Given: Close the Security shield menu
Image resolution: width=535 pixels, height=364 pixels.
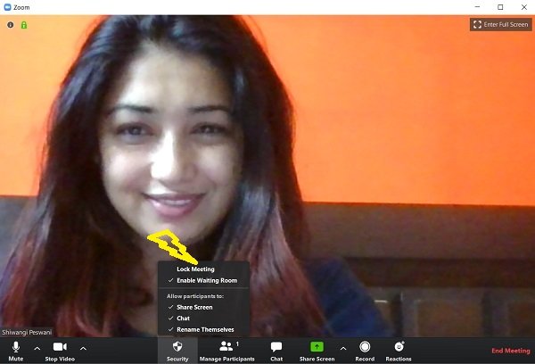Looking at the screenshot, I should coord(177,351).
